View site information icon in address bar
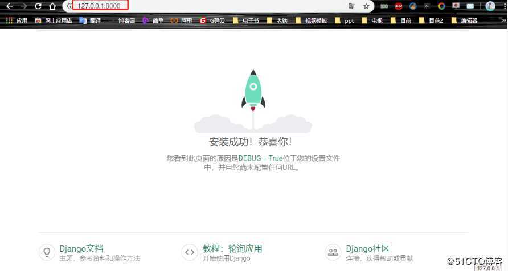Image resolution: width=508 pixels, height=271 pixels. (69, 6)
